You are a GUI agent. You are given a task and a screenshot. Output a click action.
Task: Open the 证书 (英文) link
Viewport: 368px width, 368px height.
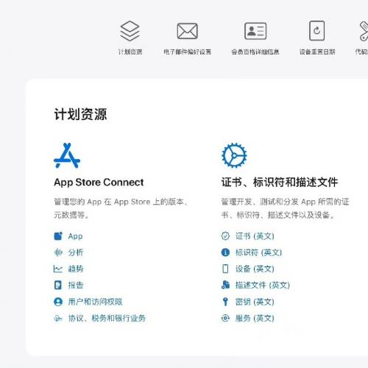point(255,236)
